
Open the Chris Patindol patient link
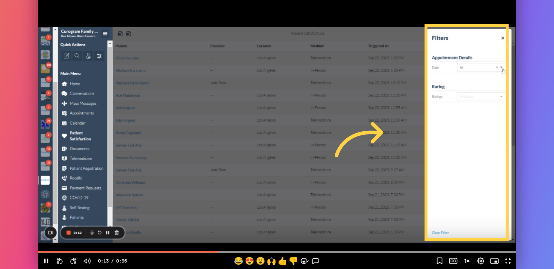[127, 58]
